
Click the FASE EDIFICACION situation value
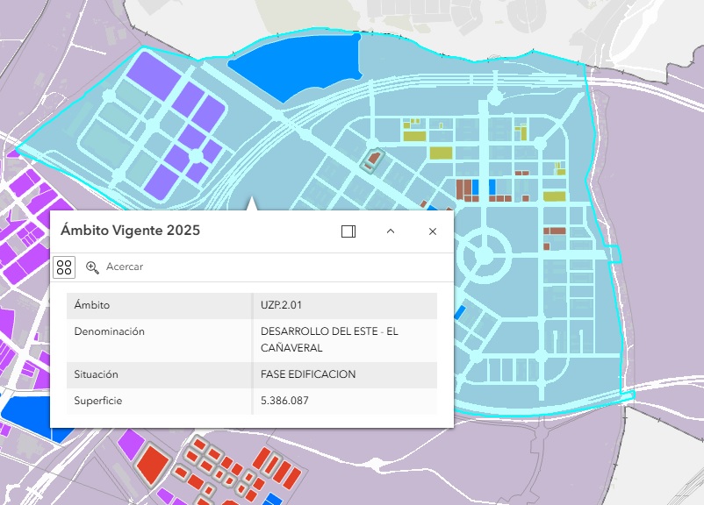pyautogui.click(x=308, y=374)
